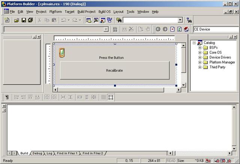Click the Stop red X page icon

point(172,29)
